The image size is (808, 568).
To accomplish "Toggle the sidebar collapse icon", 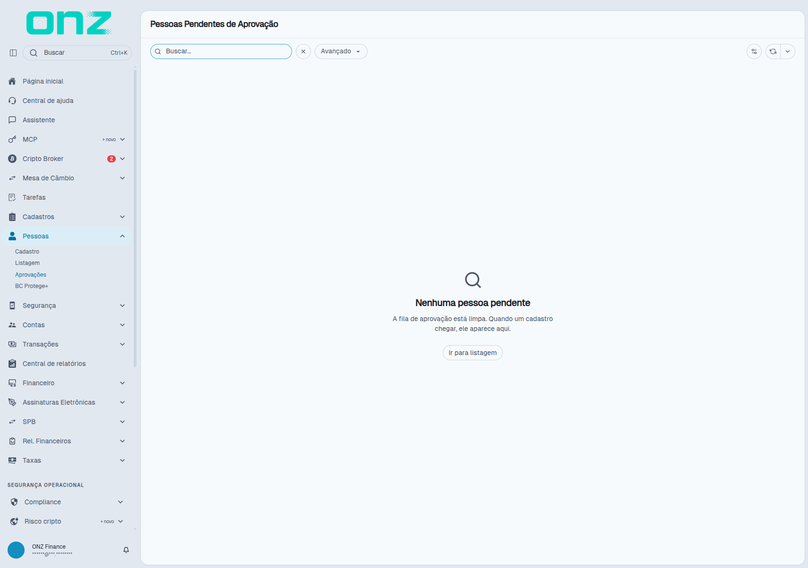I will tap(13, 53).
